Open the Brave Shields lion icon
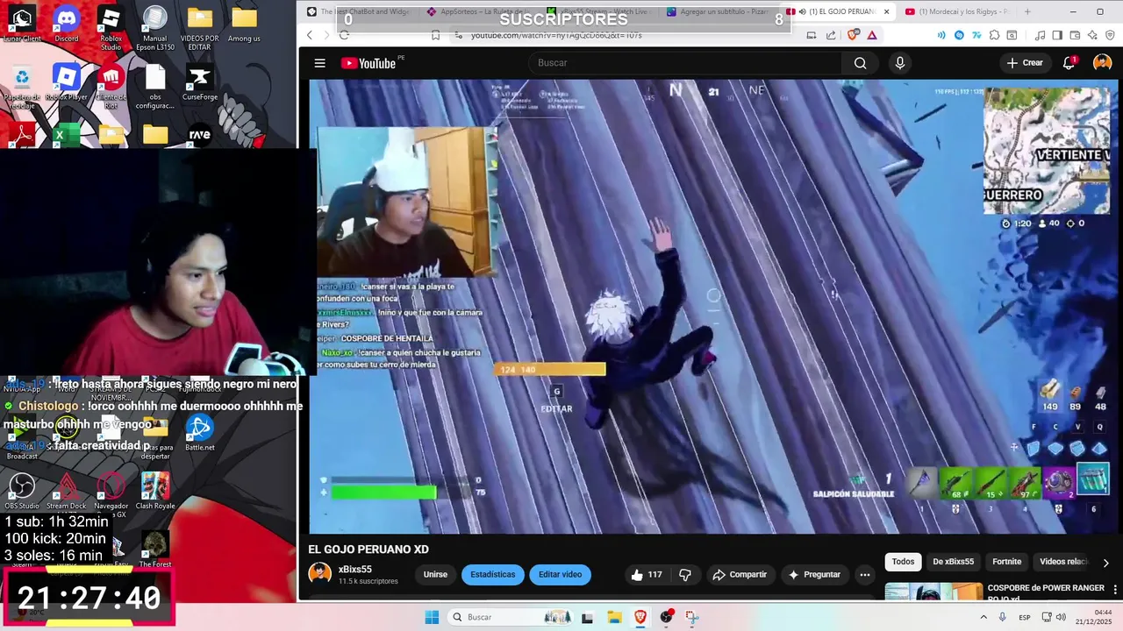Image resolution: width=1123 pixels, height=631 pixels. pyautogui.click(x=854, y=35)
